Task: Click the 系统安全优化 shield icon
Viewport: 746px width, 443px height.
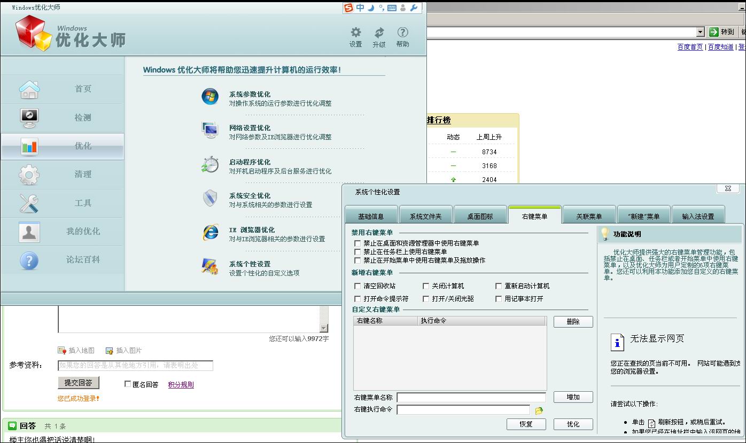Action: point(210,198)
